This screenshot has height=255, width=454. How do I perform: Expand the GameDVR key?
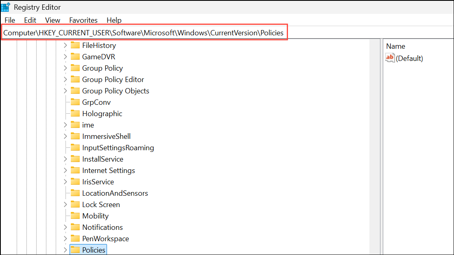coord(65,57)
